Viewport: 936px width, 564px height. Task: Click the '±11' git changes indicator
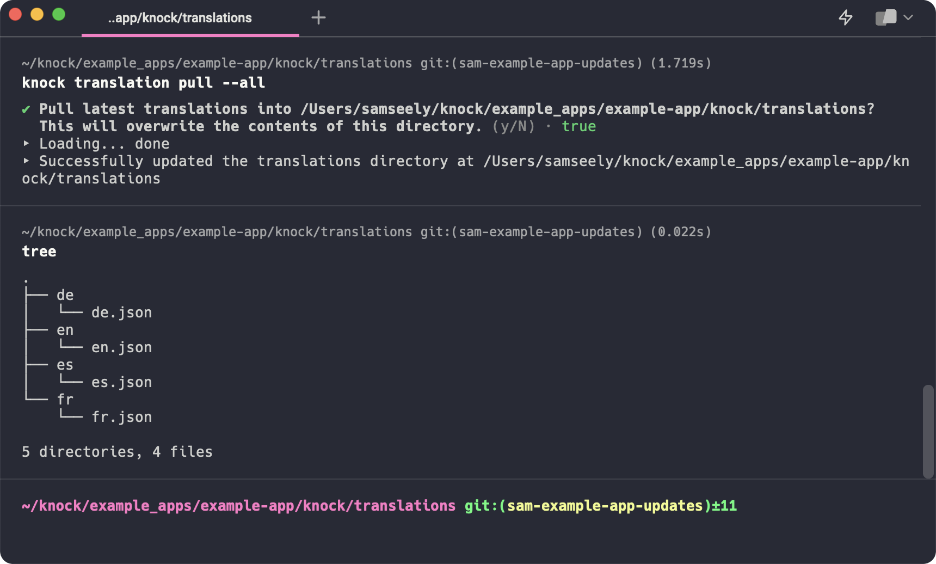[x=724, y=506]
